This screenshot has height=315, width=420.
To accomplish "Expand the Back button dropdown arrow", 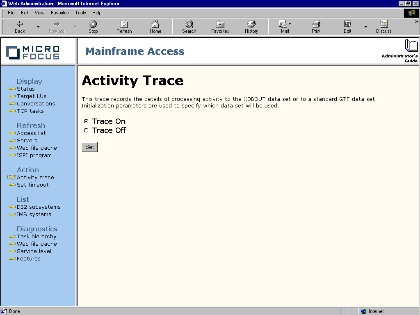I will [x=38, y=26].
